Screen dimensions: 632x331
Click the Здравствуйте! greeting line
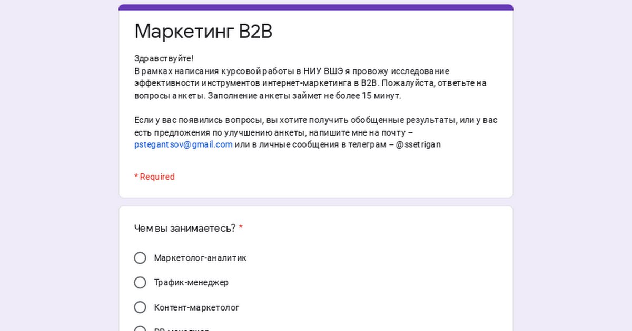tap(164, 59)
